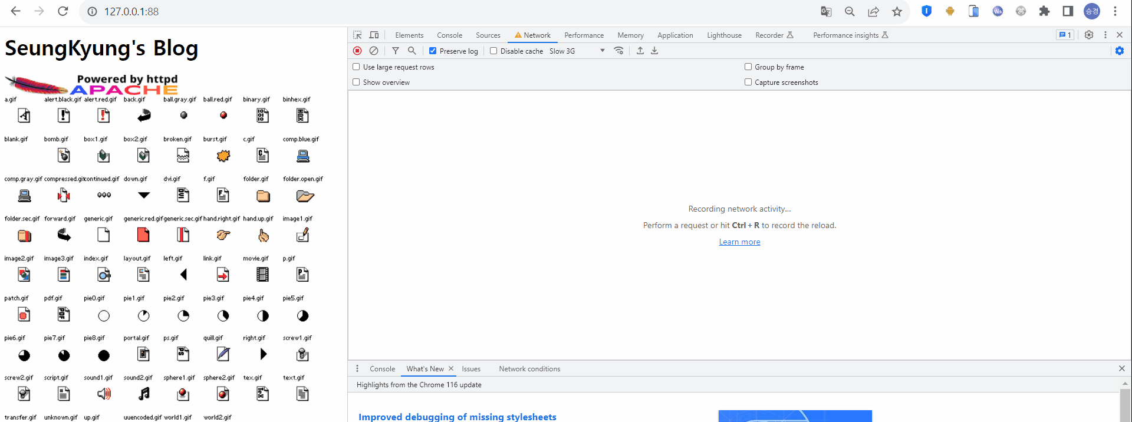Click the SeungKyung's Blog heading
The image size is (1132, 422).
click(x=101, y=48)
